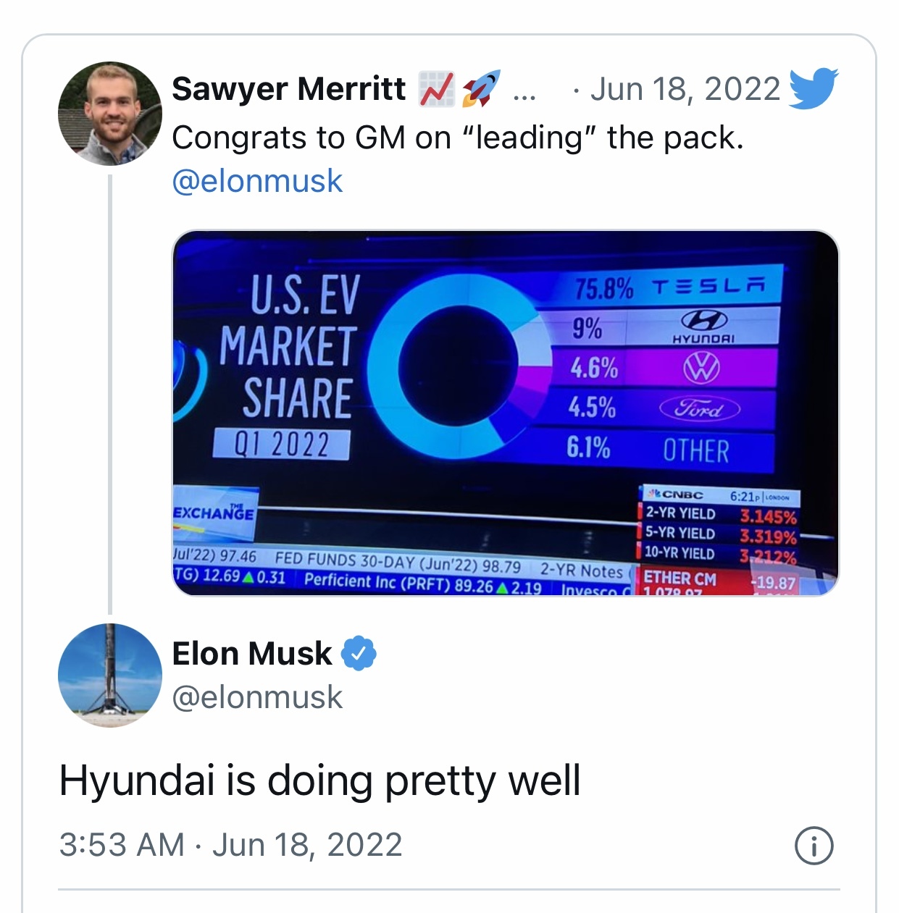Click the truncated name ellipsis
Viewport: 899px width, 913px height.
[x=523, y=92]
